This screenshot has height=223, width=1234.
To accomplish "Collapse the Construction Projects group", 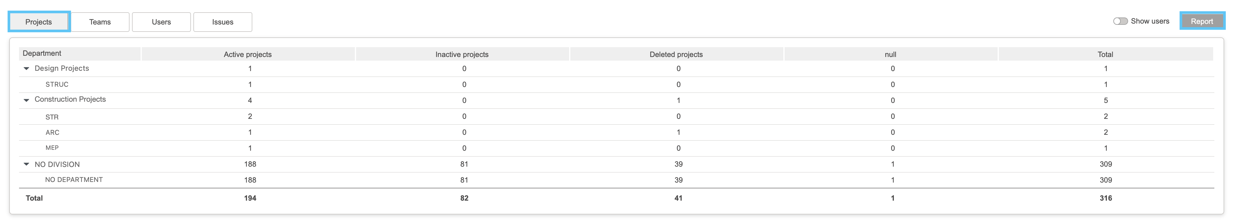I will click(x=26, y=100).
